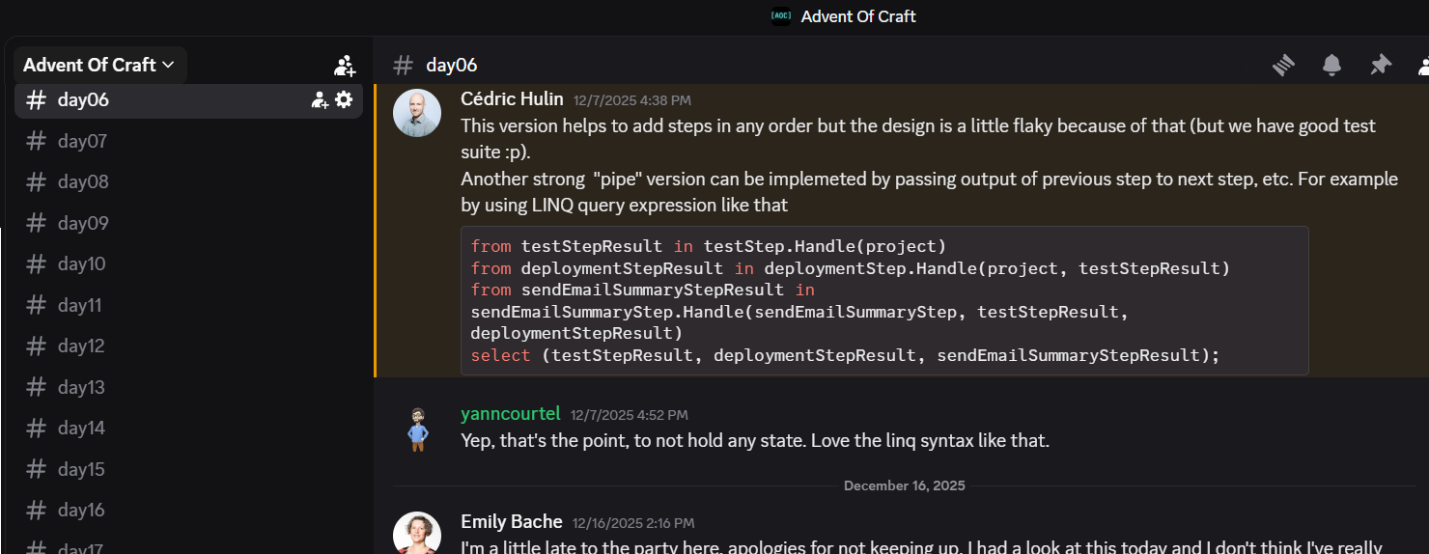
Task: Click the December 16, 2025 date divider label
Action: (x=905, y=485)
